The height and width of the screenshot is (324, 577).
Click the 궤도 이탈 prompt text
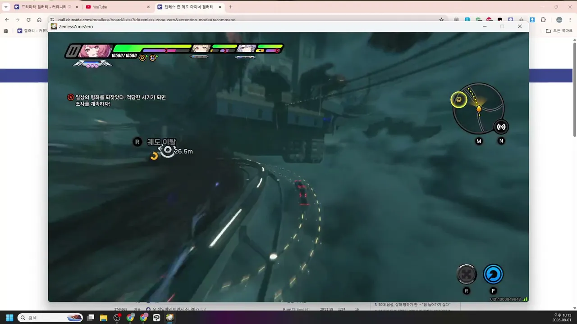[161, 142]
